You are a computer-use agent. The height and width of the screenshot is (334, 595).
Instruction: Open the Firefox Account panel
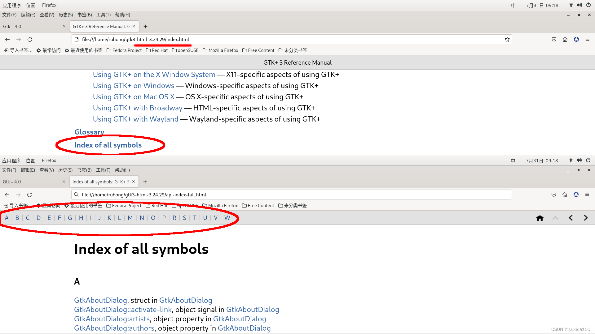click(x=576, y=39)
